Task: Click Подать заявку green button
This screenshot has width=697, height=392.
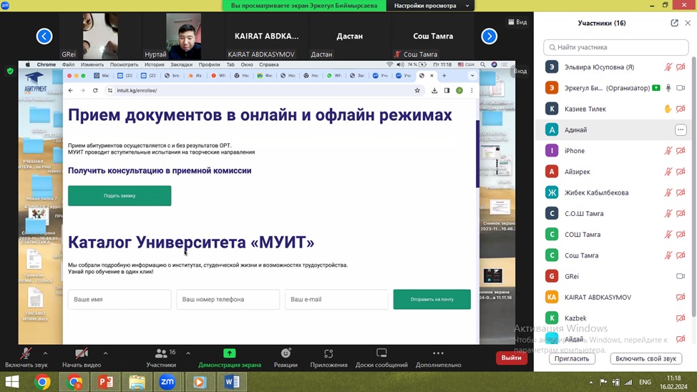Action: (x=120, y=195)
